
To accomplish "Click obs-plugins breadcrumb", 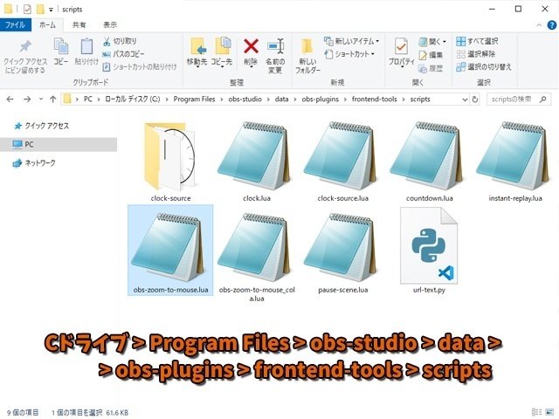I will click(x=321, y=99).
